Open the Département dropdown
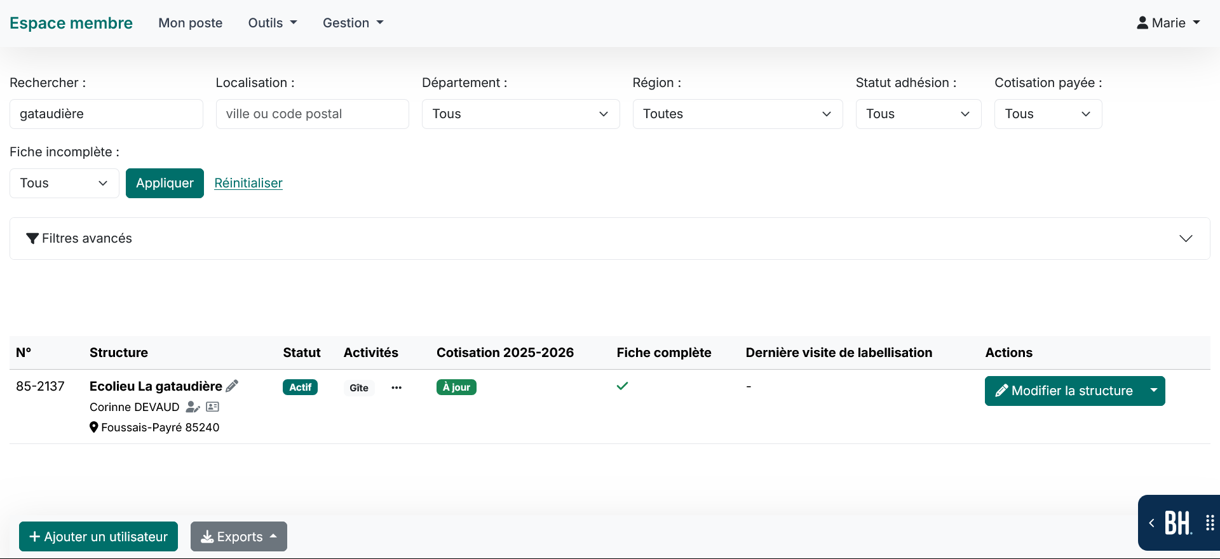 (x=521, y=114)
